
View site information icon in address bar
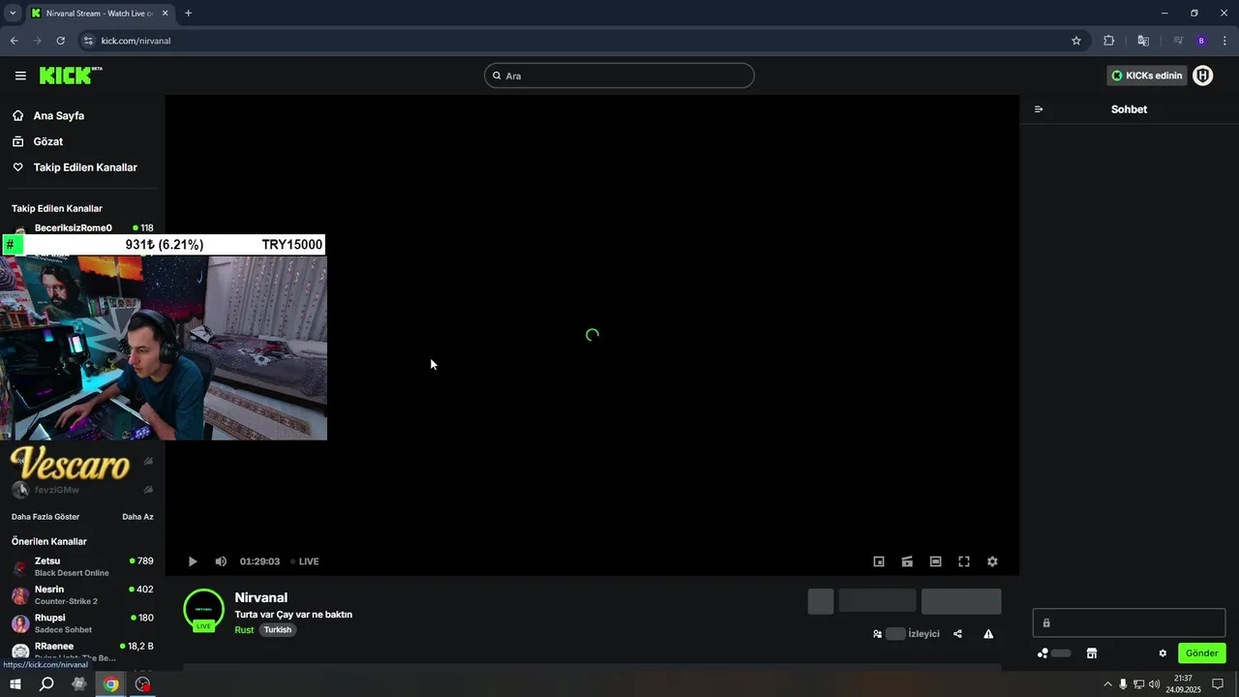(88, 41)
